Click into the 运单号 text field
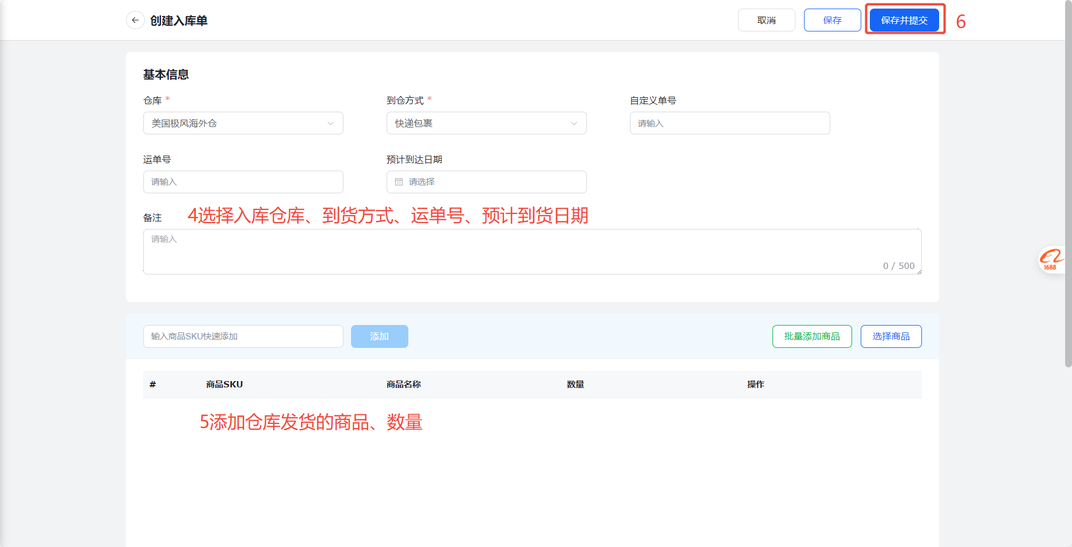1072x547 pixels. [243, 182]
